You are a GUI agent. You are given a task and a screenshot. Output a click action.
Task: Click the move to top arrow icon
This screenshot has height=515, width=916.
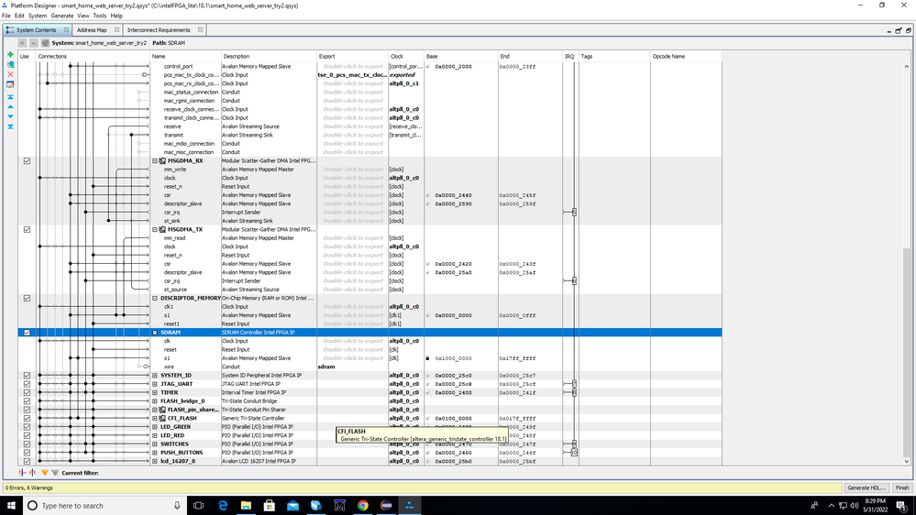click(10, 97)
